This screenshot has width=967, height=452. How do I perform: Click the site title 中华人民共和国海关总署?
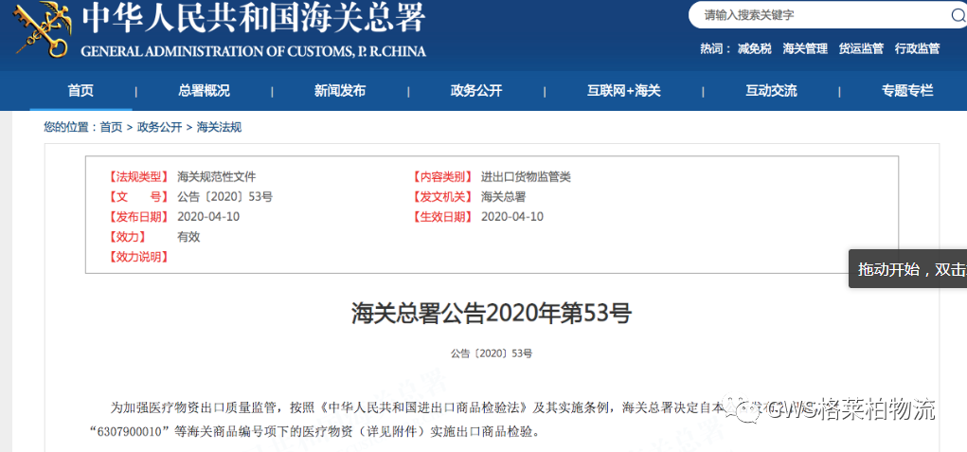coord(254,19)
